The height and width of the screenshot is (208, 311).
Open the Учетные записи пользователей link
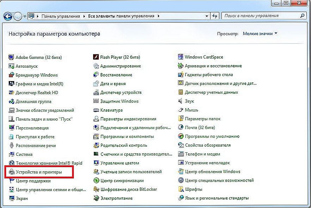(131, 172)
